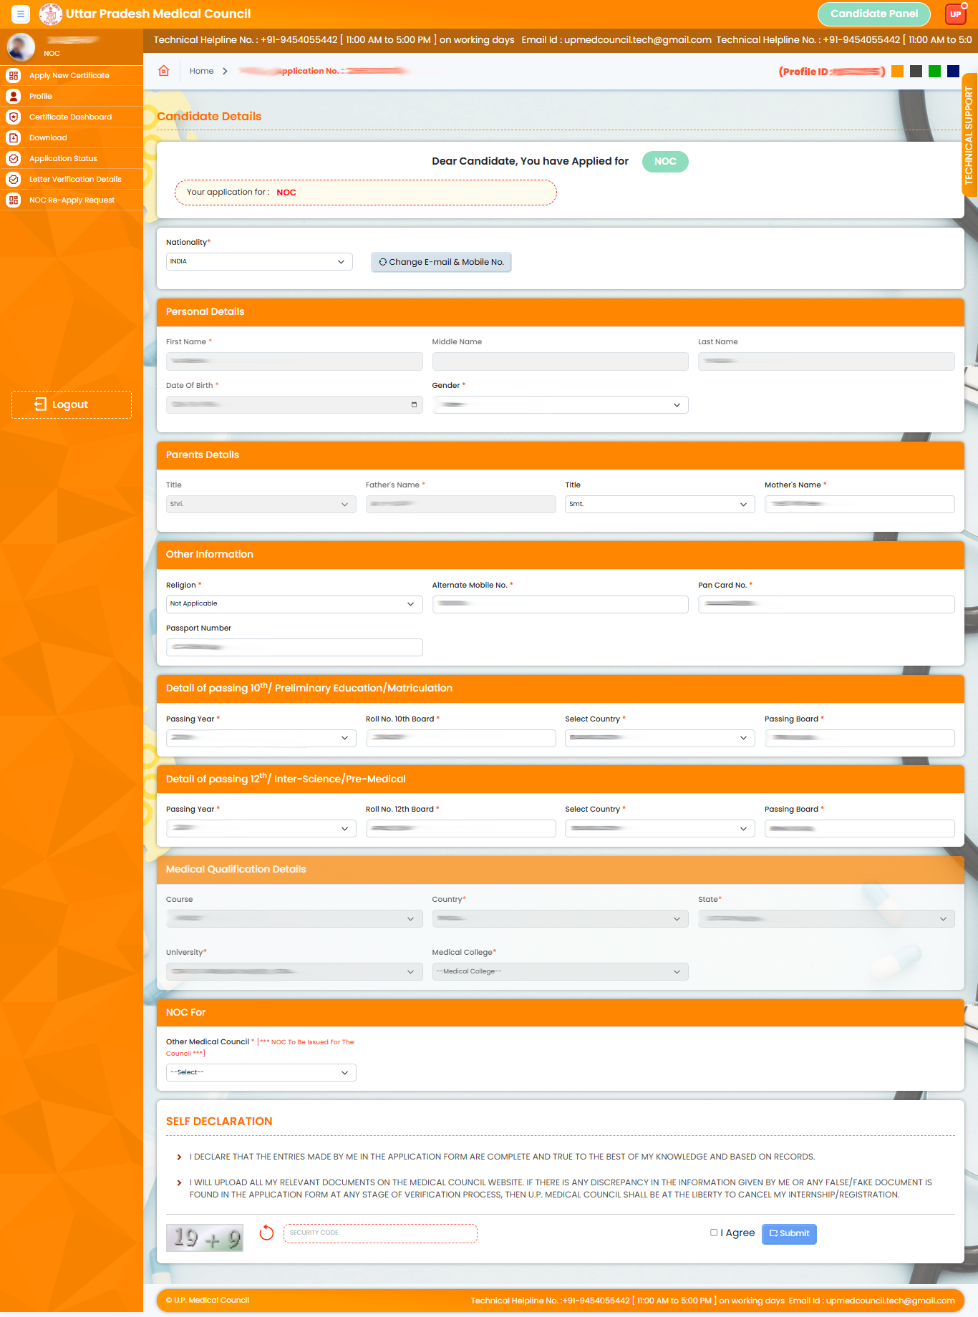Click the Certificate Dashboard shield icon
Image resolution: width=978 pixels, height=1317 pixels.
click(x=14, y=117)
